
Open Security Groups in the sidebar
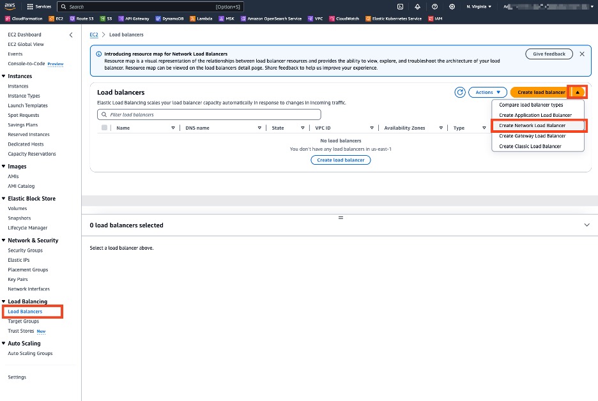(x=25, y=250)
